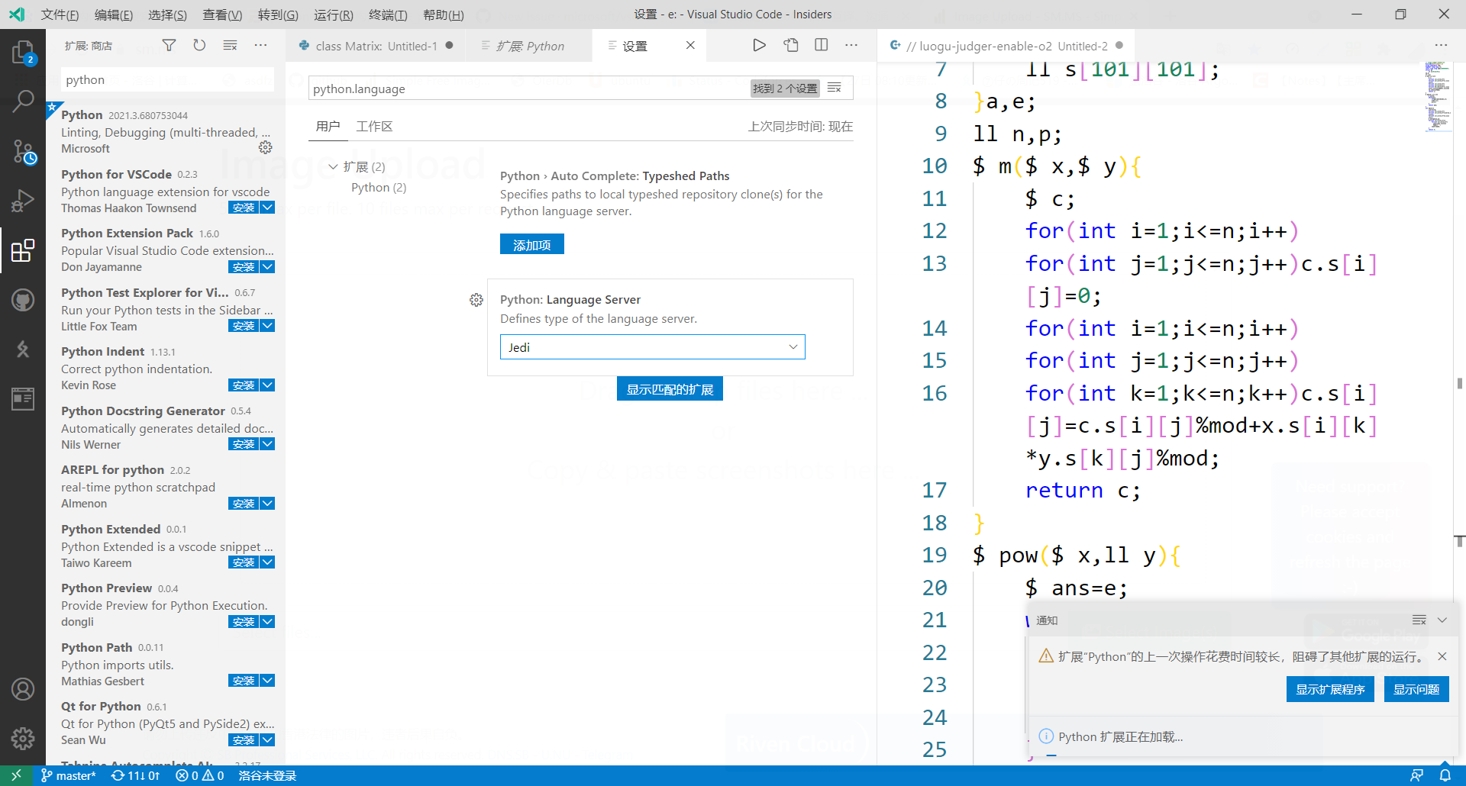
Task: Open the 文件(F) menu
Action: pyautogui.click(x=60, y=14)
